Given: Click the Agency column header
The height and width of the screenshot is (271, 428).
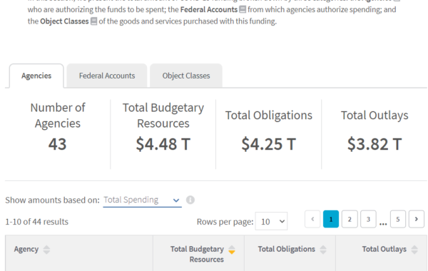Looking at the screenshot, I should pos(26,249).
